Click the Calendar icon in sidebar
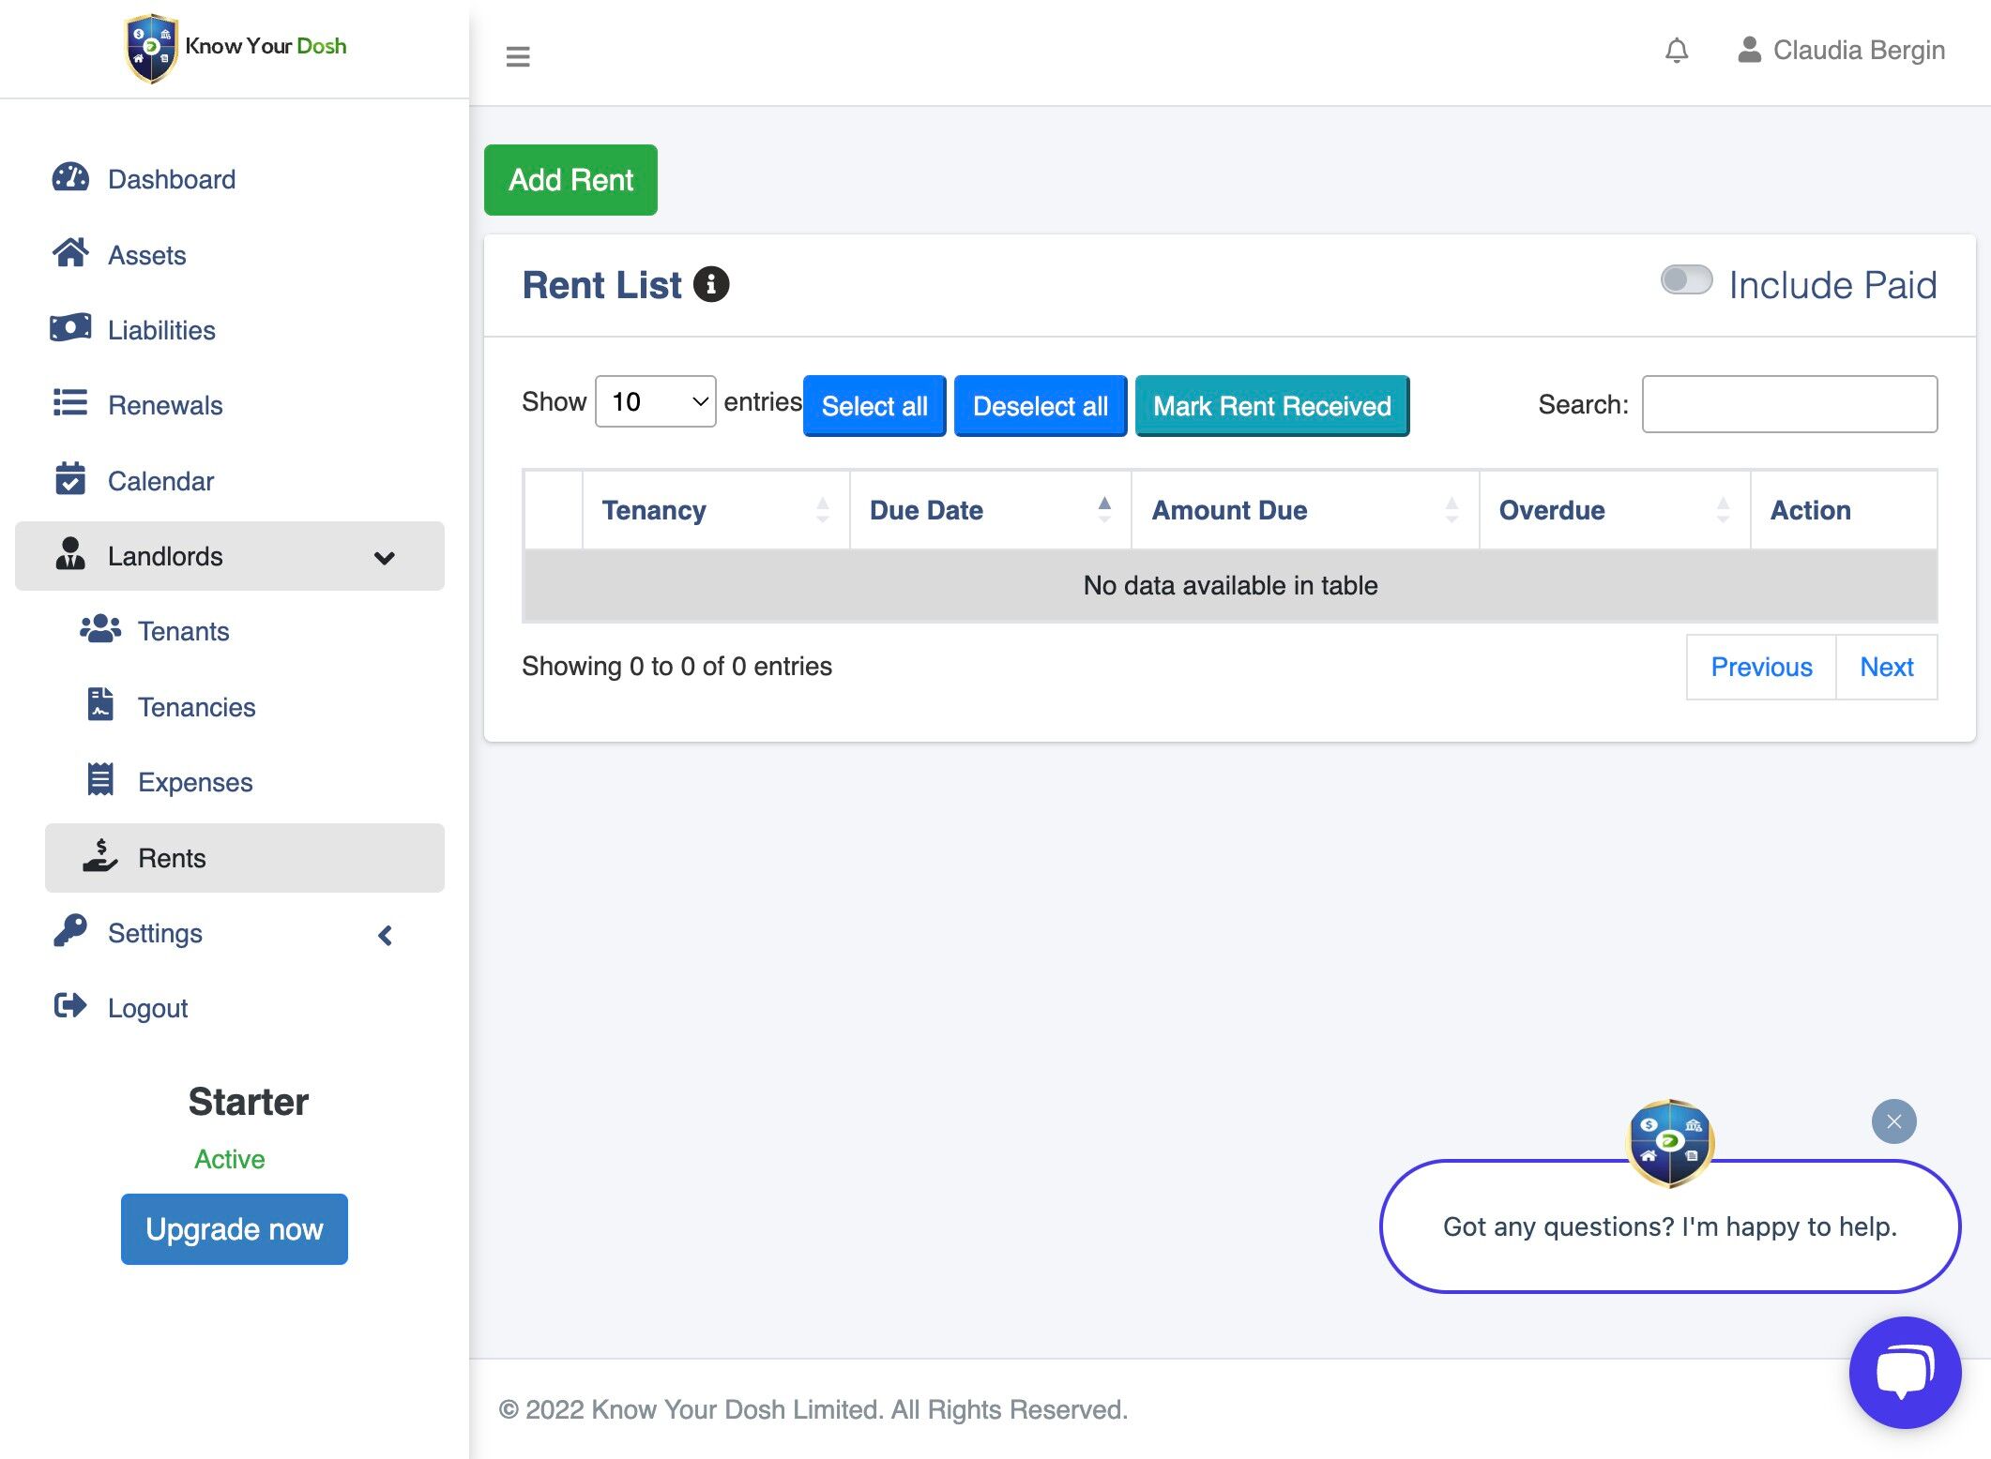1991x1459 pixels. (70, 479)
